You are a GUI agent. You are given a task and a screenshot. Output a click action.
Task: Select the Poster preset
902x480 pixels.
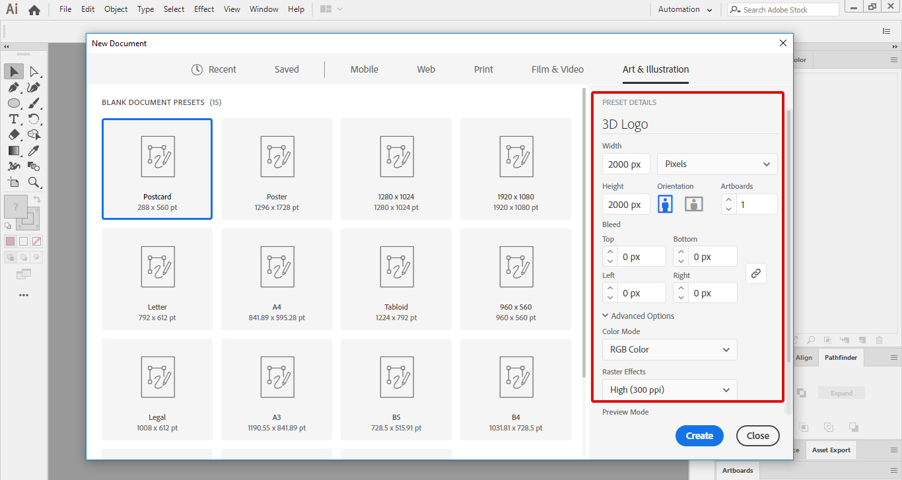(277, 169)
